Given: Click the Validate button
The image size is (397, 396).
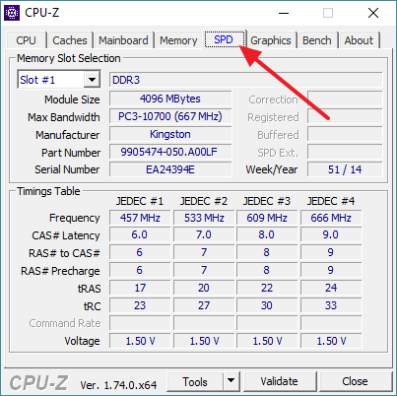Looking at the screenshot, I should pyautogui.click(x=280, y=381).
